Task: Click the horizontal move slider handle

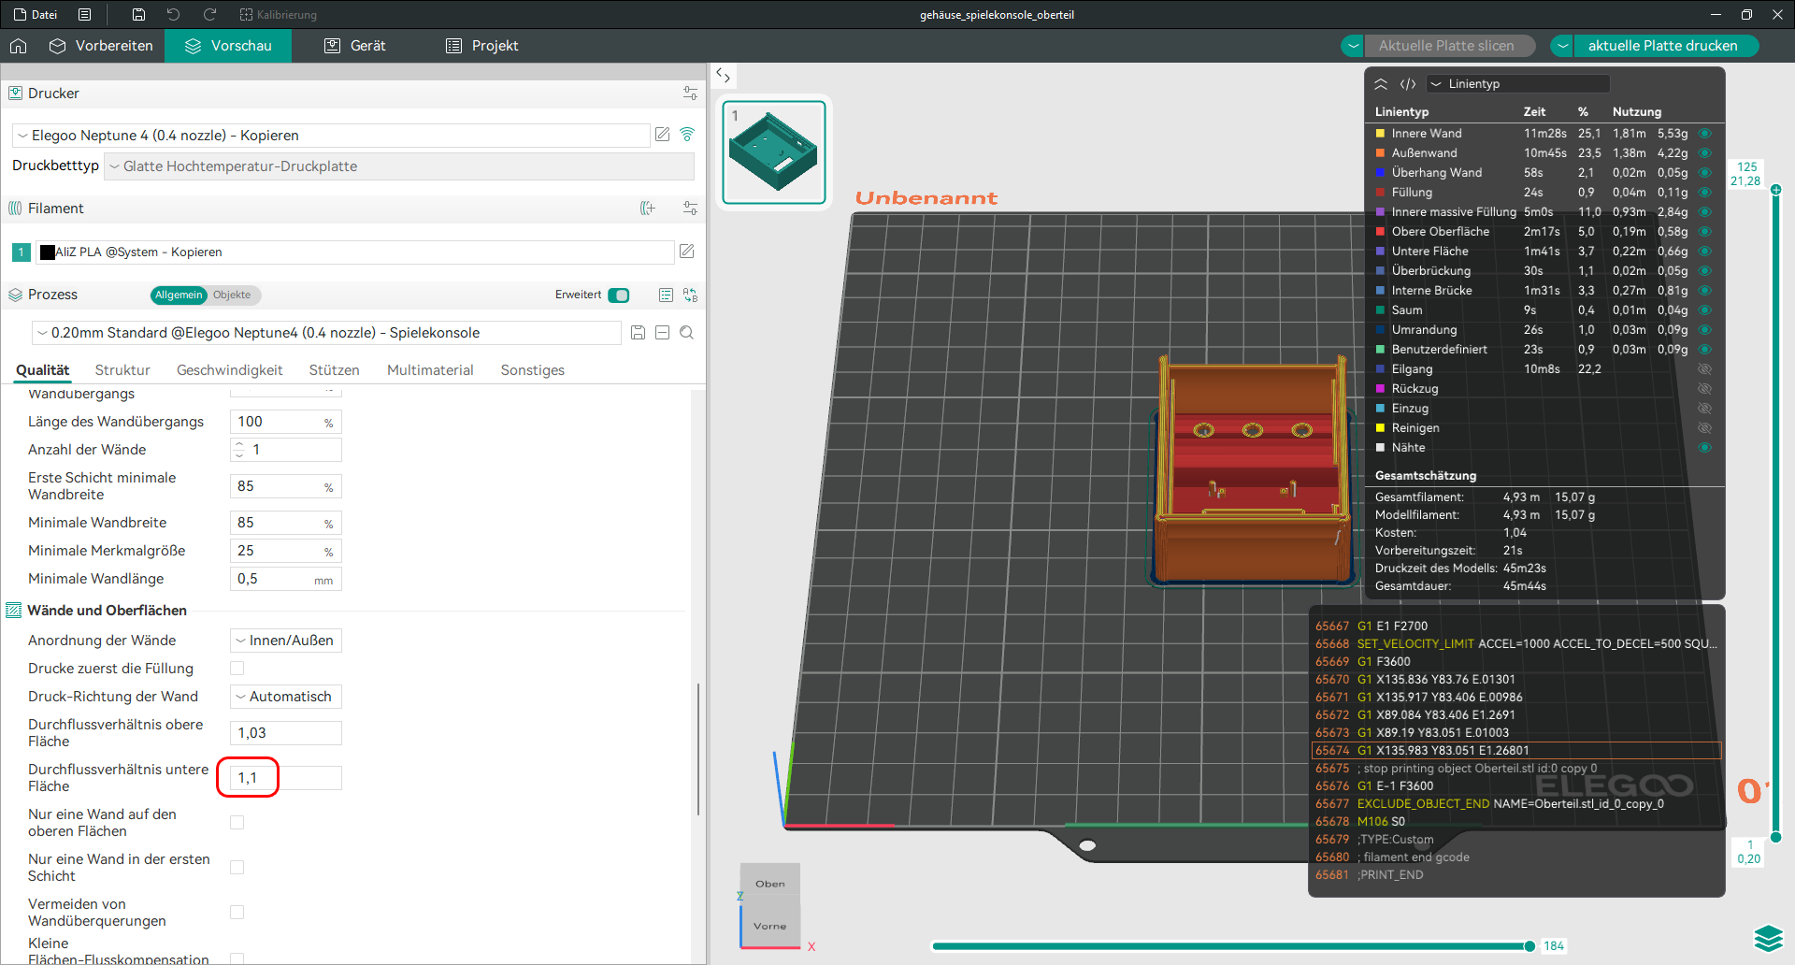Action: pos(1529,946)
